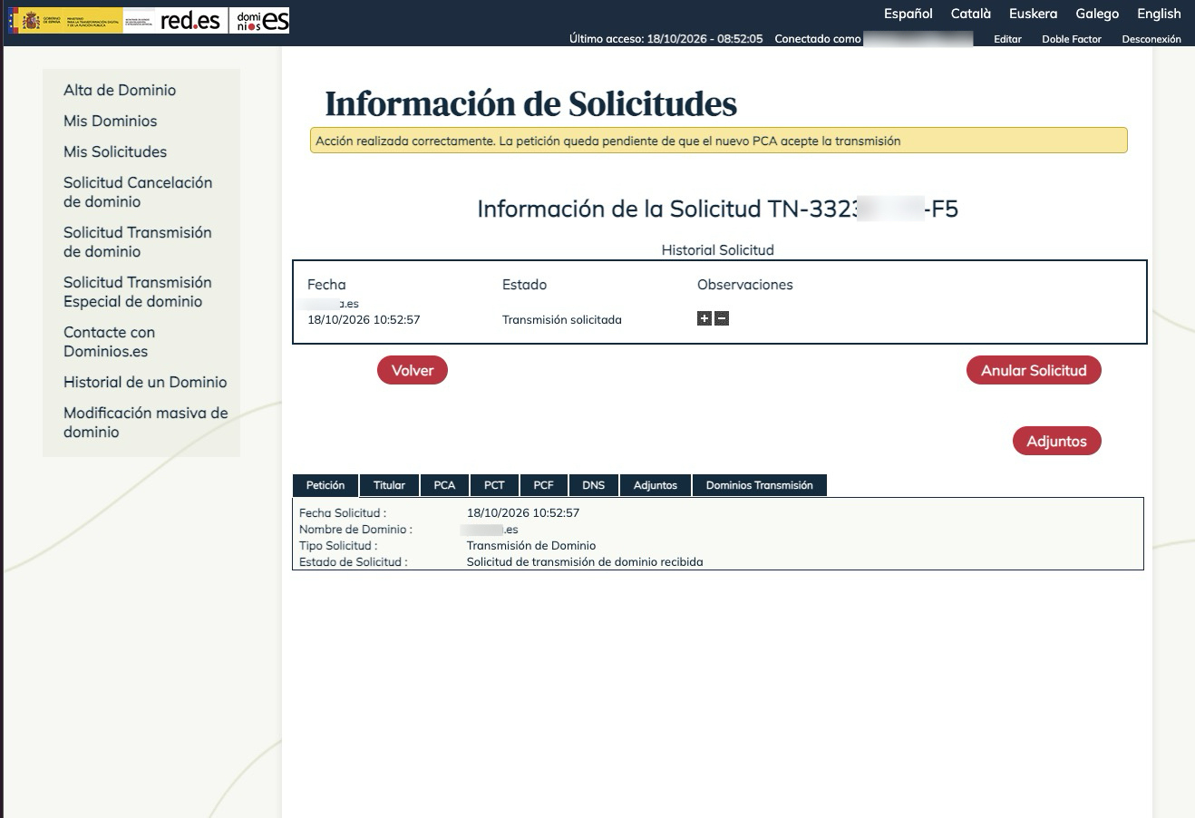The width and height of the screenshot is (1195, 818).
Task: Open Mis Solicitudes in sidebar
Action: (x=115, y=151)
